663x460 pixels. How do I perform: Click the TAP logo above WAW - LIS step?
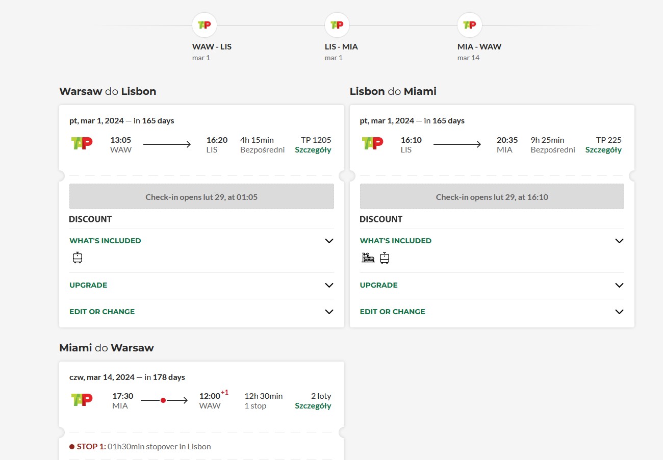205,25
